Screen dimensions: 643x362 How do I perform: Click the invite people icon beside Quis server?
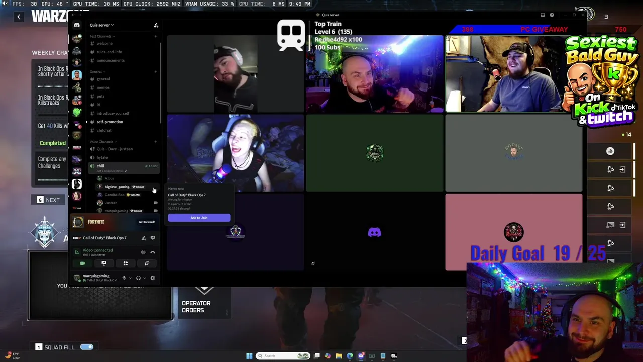[156, 25]
